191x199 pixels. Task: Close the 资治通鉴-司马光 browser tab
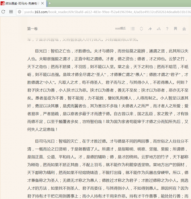[43, 3]
